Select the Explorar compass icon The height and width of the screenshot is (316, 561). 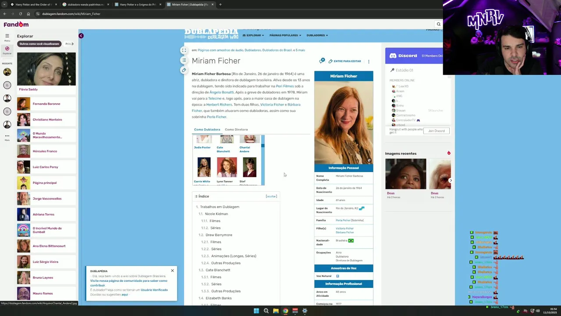(7, 49)
